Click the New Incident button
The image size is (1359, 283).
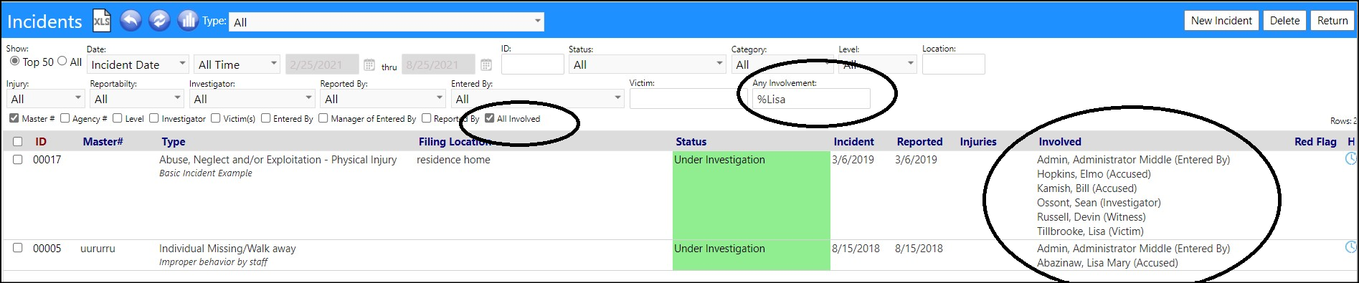pos(1221,21)
